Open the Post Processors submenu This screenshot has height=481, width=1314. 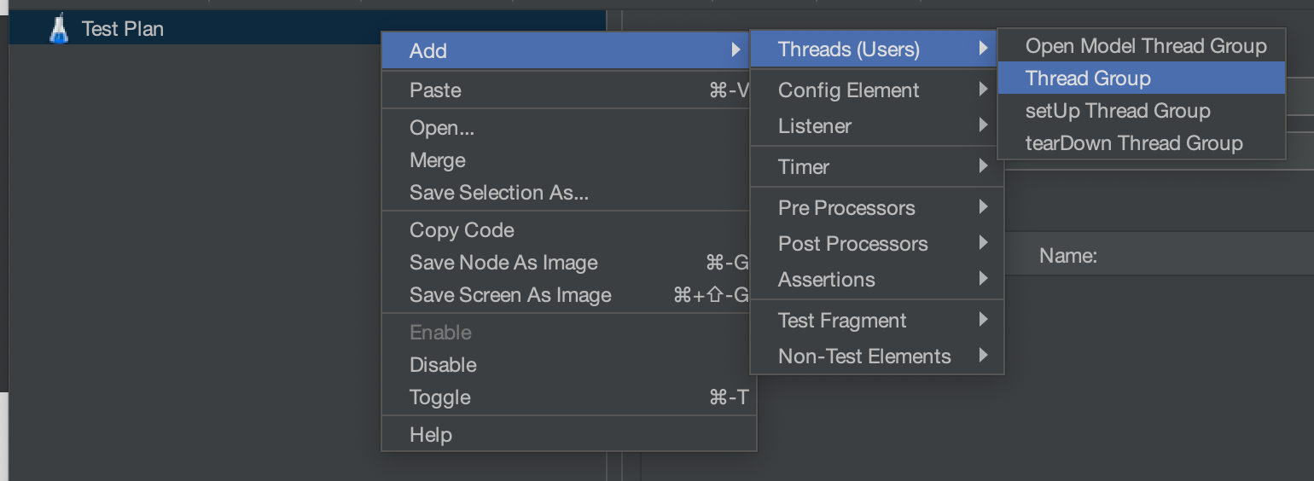877,244
